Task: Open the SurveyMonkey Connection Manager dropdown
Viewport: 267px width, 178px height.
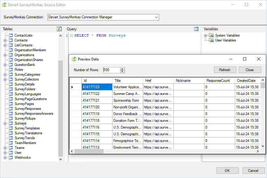Action: tap(156, 17)
